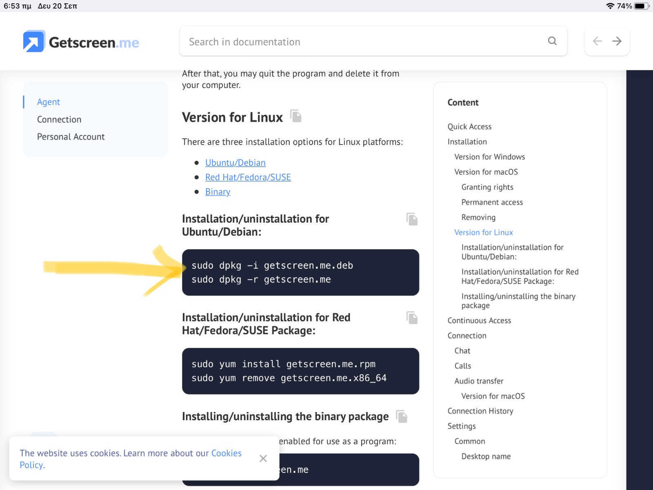The image size is (653, 490).
Task: Close the cookies notice
Action: 263,459
